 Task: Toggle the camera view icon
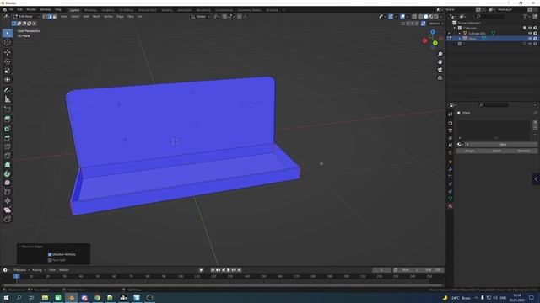(x=440, y=70)
